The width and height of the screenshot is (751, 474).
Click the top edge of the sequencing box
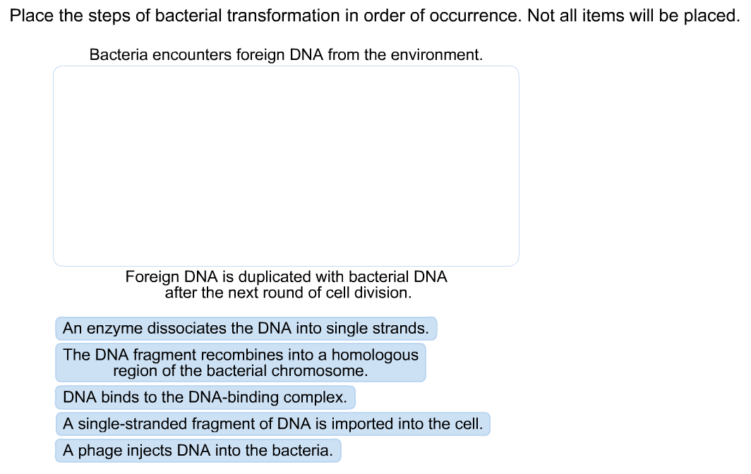click(x=286, y=67)
